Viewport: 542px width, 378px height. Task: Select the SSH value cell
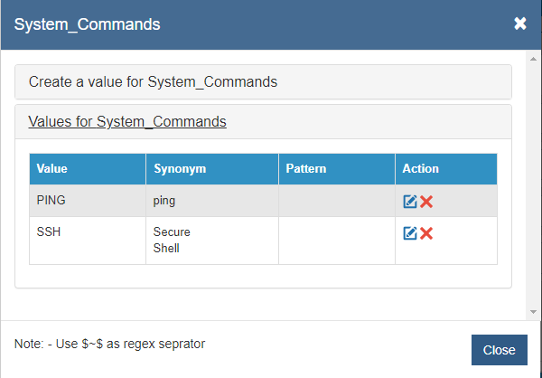(48, 232)
